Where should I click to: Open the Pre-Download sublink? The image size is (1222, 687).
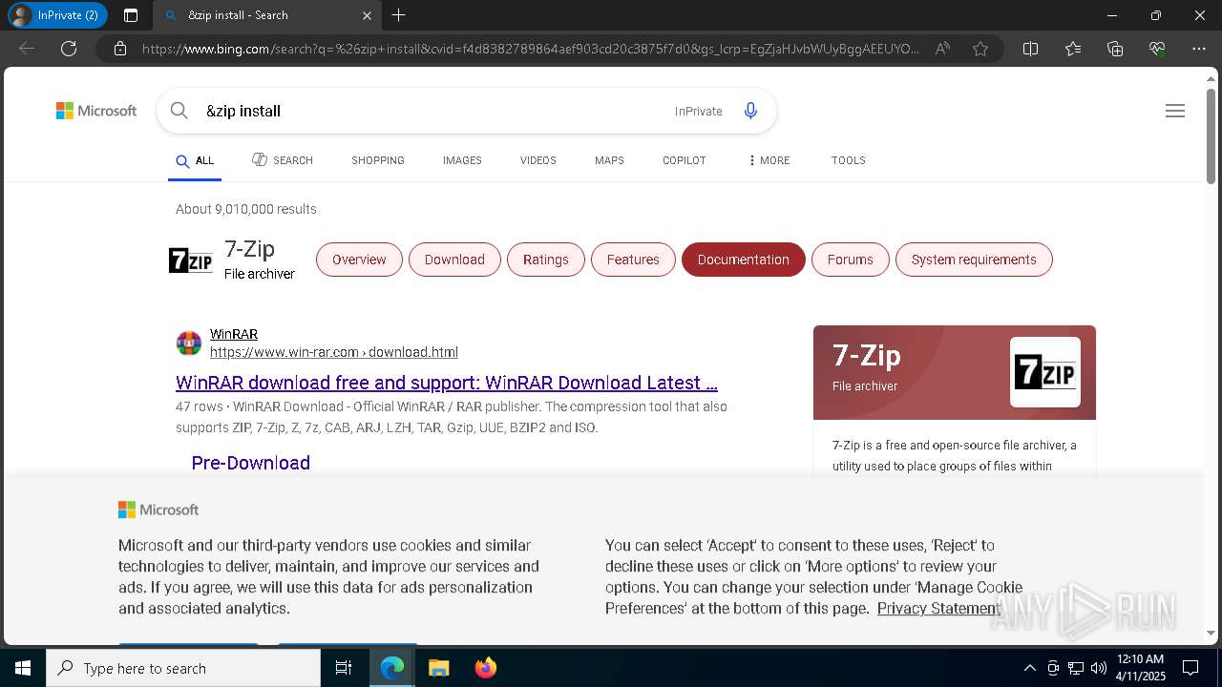251,463
